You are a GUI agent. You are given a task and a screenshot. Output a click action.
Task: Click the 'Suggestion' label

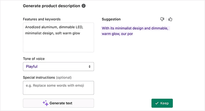point(111,19)
